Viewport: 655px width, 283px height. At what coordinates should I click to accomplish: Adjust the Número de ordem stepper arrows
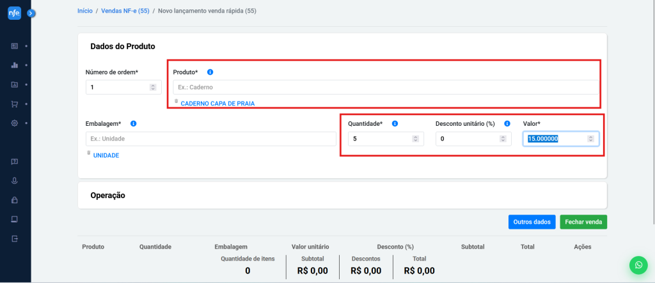tap(152, 87)
